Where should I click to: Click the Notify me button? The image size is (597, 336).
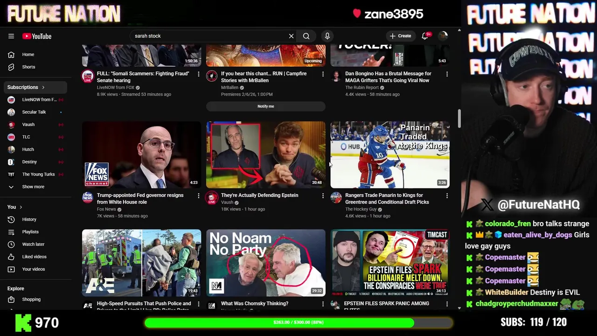(266, 106)
